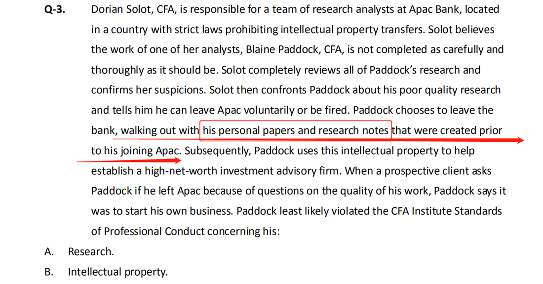Click the letter 'B.' option marker
The image size is (543, 284).
tap(49, 272)
